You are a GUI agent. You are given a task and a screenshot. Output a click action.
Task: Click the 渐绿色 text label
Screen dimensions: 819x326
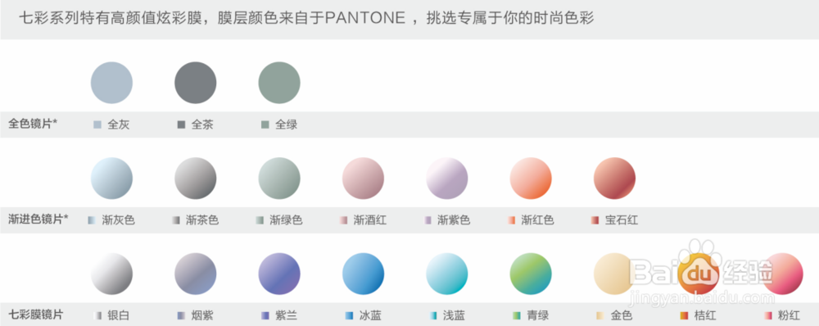[x=286, y=220]
